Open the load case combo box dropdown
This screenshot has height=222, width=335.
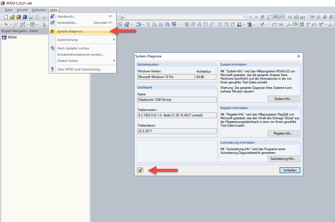click(x=244, y=17)
